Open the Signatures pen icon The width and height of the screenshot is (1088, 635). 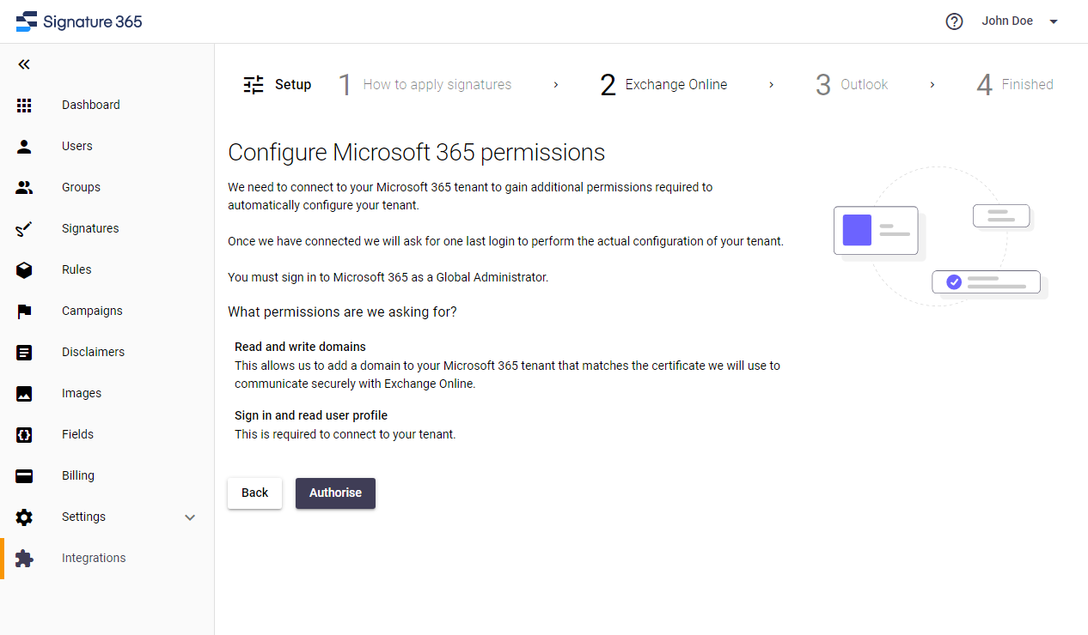pos(24,228)
